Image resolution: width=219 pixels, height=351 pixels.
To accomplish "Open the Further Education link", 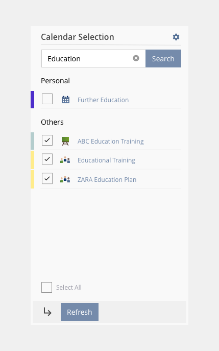I will pyautogui.click(x=103, y=100).
